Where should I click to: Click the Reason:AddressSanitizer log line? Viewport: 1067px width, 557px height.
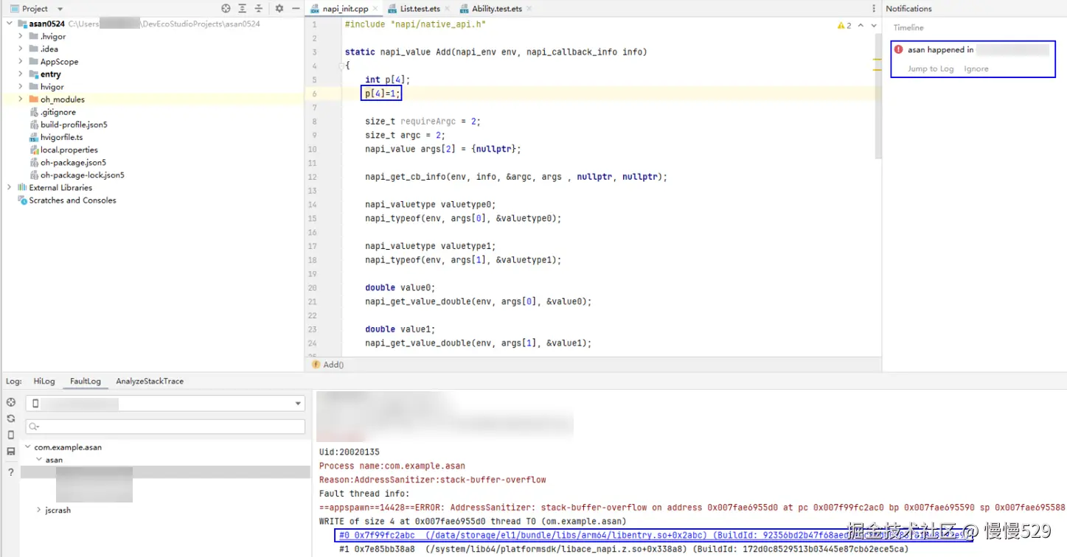433,480
